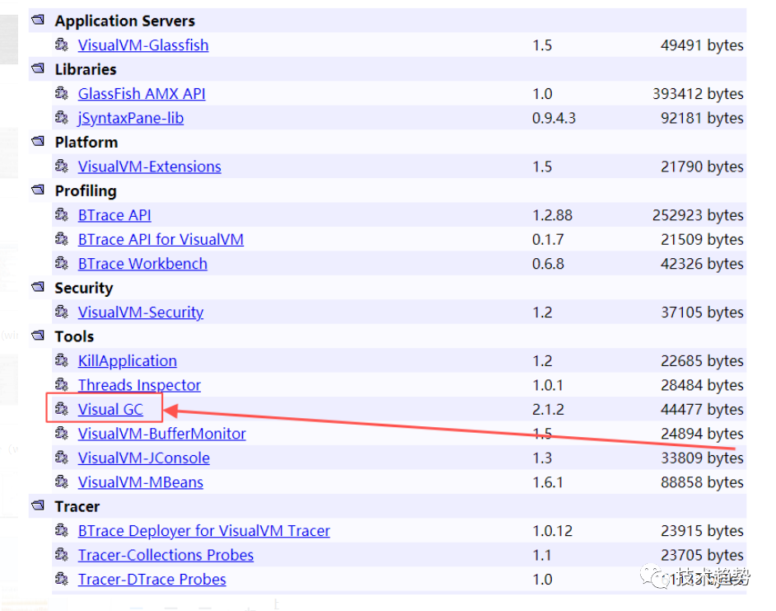Click the plugin icon beside BTrace Workbench

tap(62, 264)
